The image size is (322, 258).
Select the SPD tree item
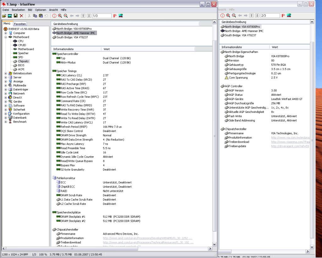20,57
